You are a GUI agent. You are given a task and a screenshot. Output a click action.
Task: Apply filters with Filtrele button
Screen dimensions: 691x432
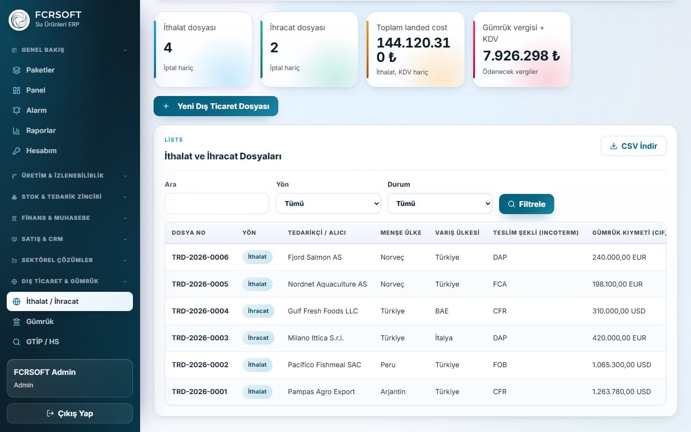tap(526, 204)
